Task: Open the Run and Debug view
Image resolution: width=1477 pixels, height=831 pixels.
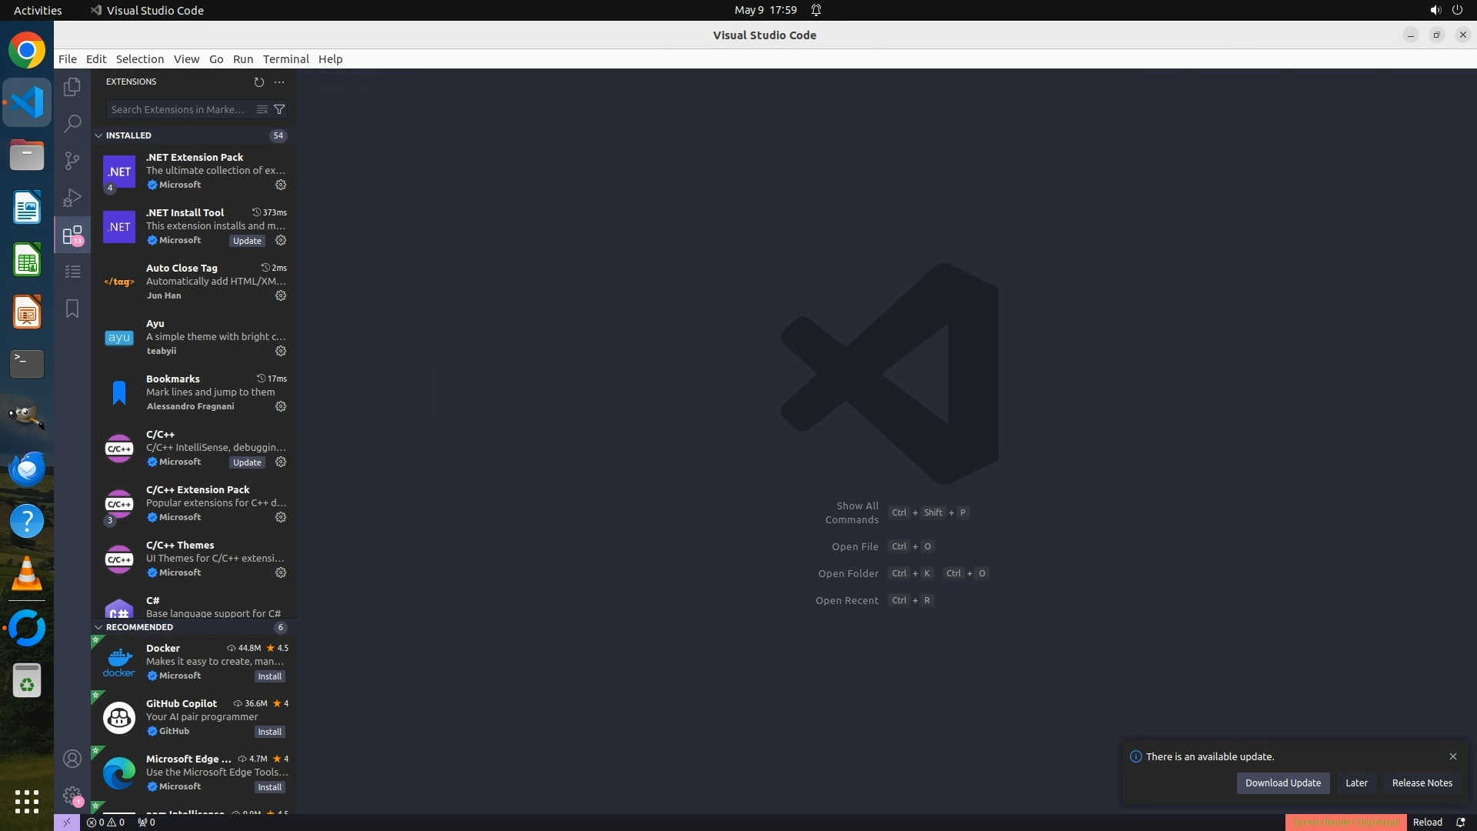Action: [x=72, y=198]
